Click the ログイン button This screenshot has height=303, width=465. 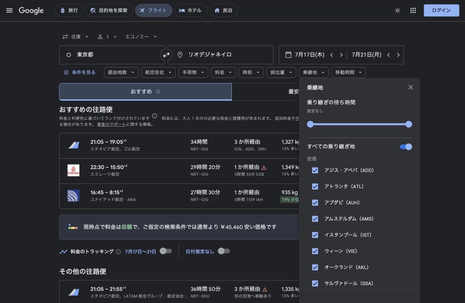point(441,10)
